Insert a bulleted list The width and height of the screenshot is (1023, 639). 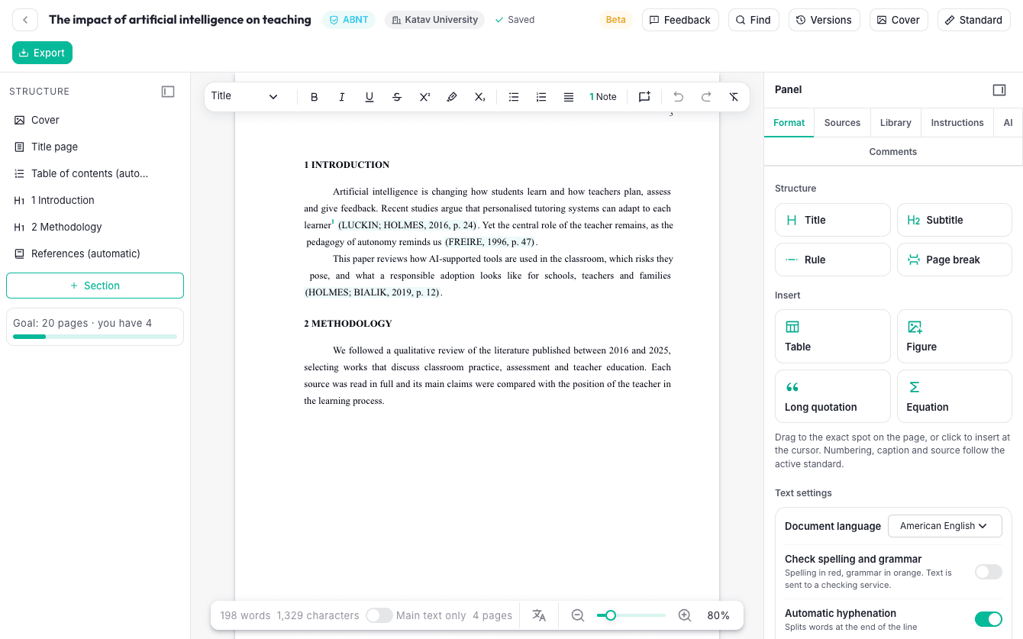(514, 97)
